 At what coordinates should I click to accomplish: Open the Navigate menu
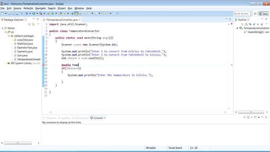point(40,8)
